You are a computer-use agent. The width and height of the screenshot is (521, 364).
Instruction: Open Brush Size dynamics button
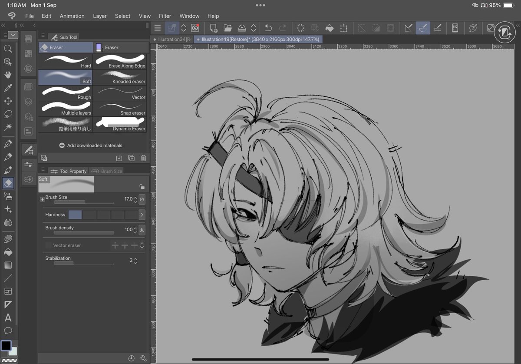click(x=142, y=199)
